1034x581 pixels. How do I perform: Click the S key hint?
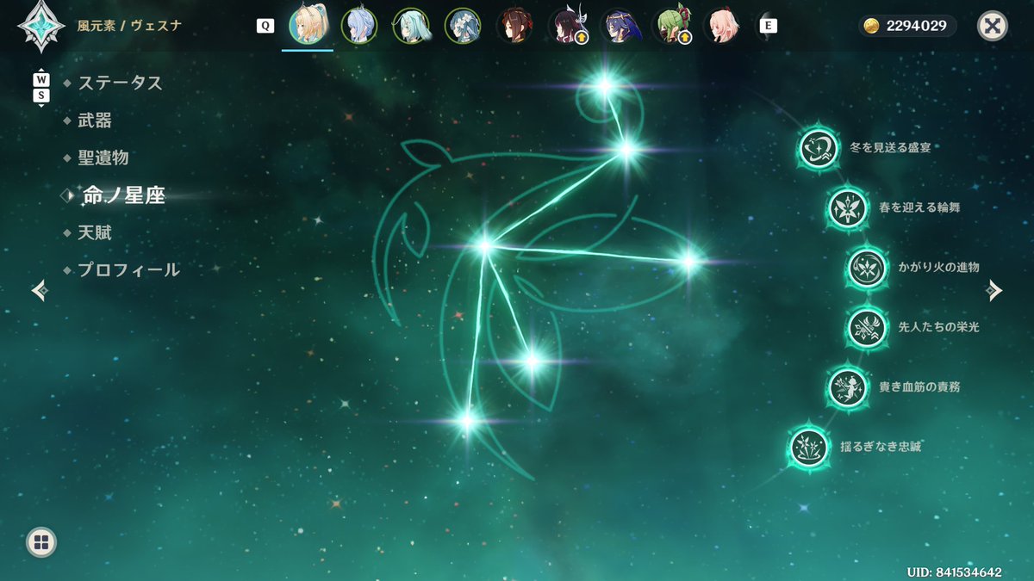point(41,96)
